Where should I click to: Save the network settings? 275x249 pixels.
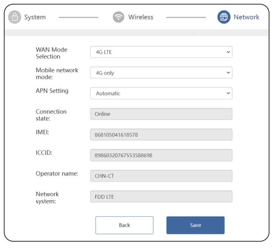(195, 225)
